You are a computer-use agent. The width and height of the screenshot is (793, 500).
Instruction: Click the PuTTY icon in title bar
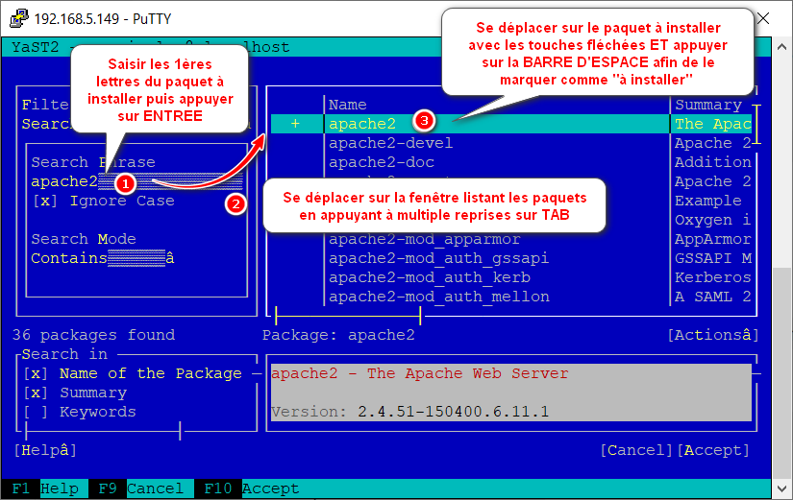click(18, 18)
